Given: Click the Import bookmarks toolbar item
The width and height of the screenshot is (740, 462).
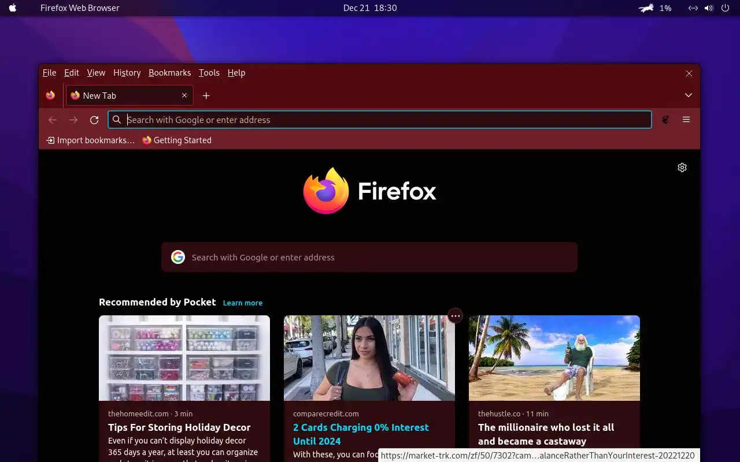Looking at the screenshot, I should click(x=90, y=140).
